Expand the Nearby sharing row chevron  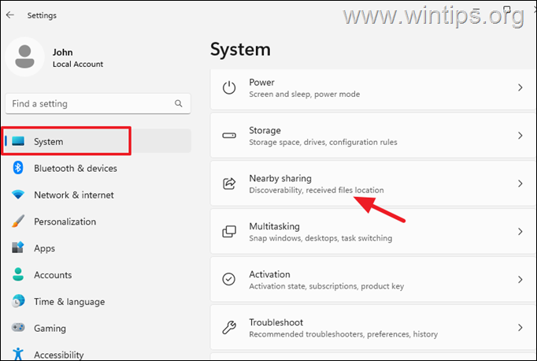tap(520, 184)
